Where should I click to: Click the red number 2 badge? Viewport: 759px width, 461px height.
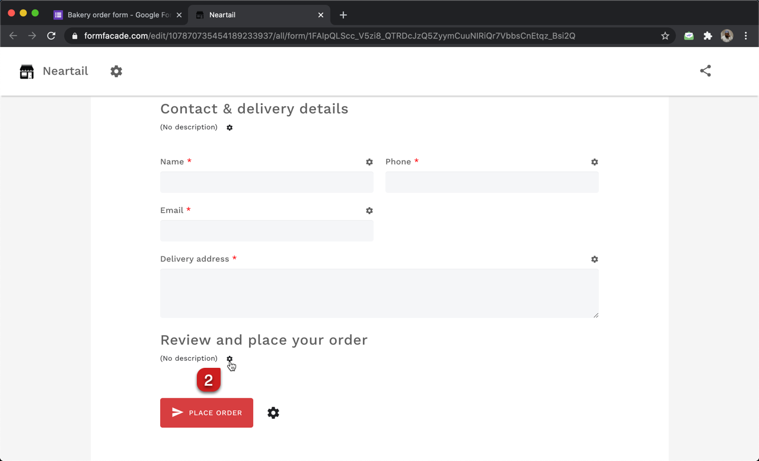click(x=209, y=380)
